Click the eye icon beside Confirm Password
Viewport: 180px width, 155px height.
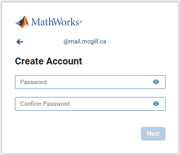(x=156, y=103)
